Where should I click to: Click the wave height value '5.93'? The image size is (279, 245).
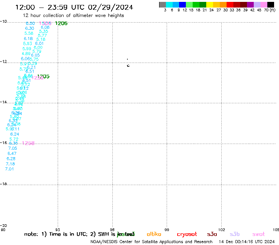pos(28,43)
